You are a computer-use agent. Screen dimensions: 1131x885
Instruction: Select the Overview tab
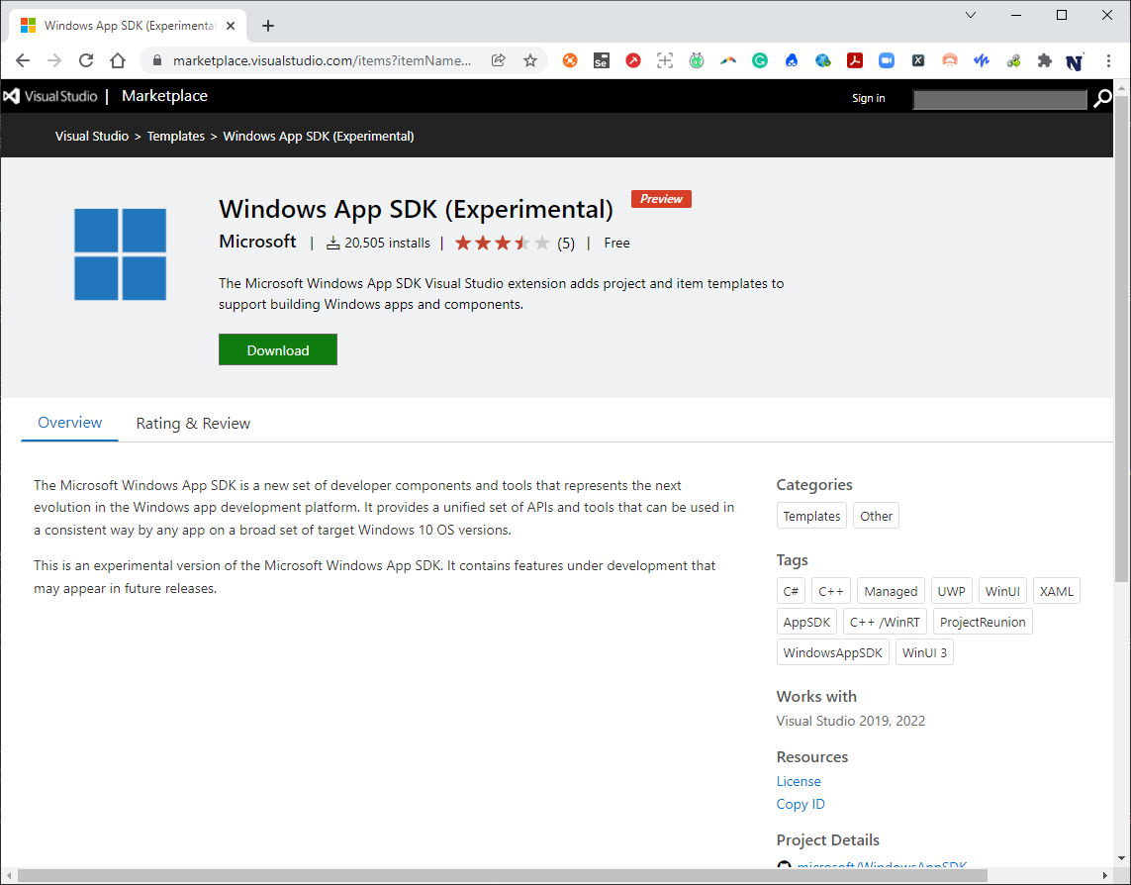pos(68,423)
